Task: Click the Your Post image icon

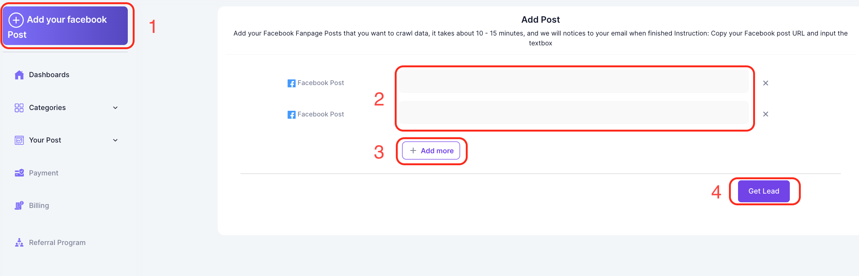Action: [19, 140]
